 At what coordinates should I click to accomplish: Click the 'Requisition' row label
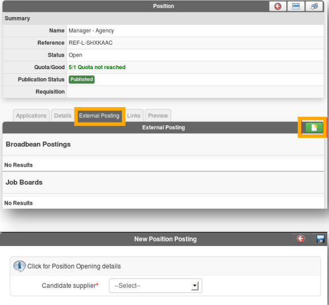pyautogui.click(x=50, y=92)
